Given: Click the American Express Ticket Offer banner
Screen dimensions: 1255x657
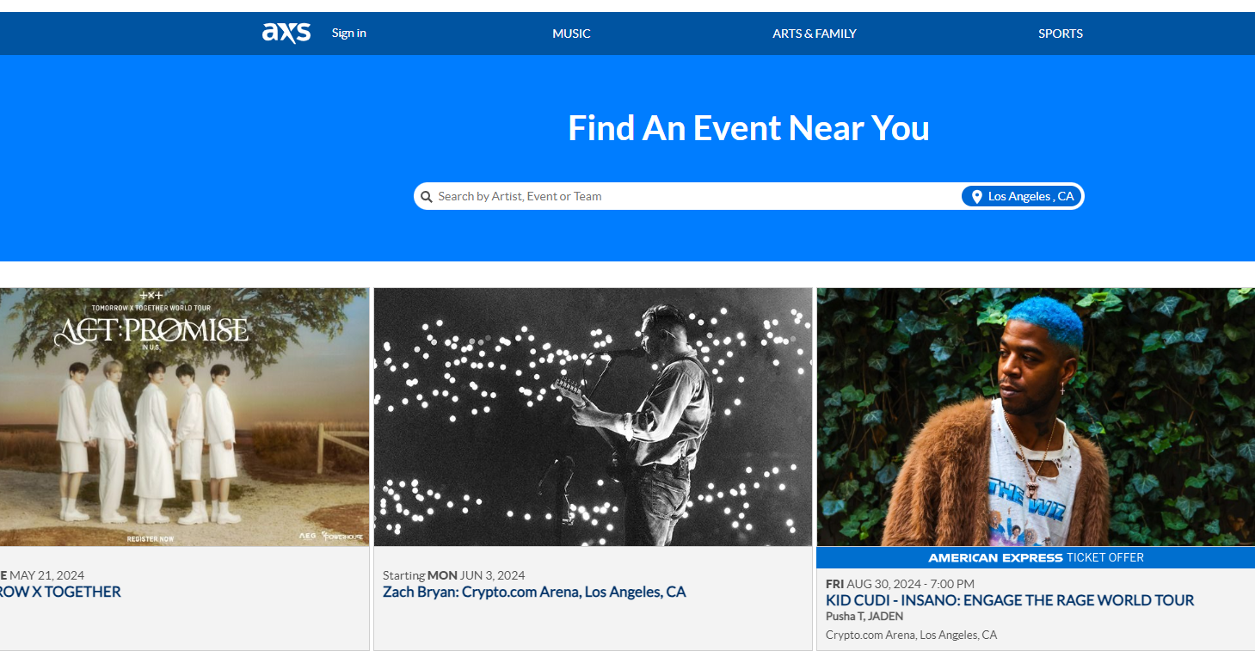Looking at the screenshot, I should click(x=1035, y=557).
